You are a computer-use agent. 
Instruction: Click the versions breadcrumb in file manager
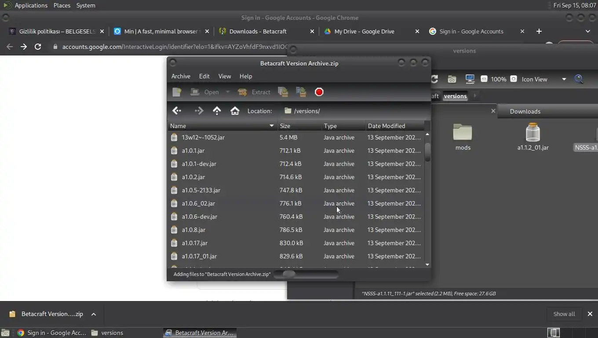(455, 96)
